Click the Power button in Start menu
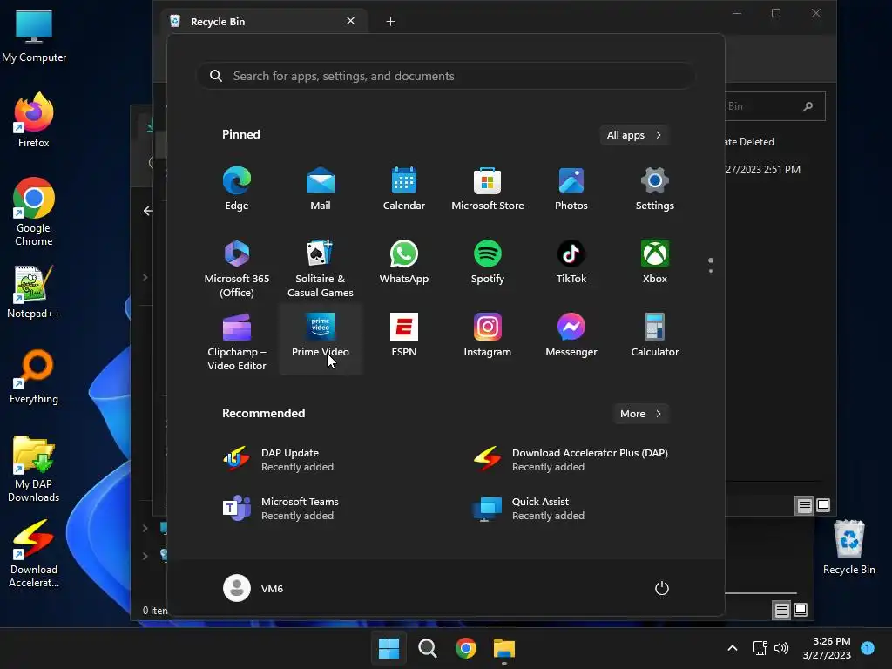The image size is (892, 669). 662,588
